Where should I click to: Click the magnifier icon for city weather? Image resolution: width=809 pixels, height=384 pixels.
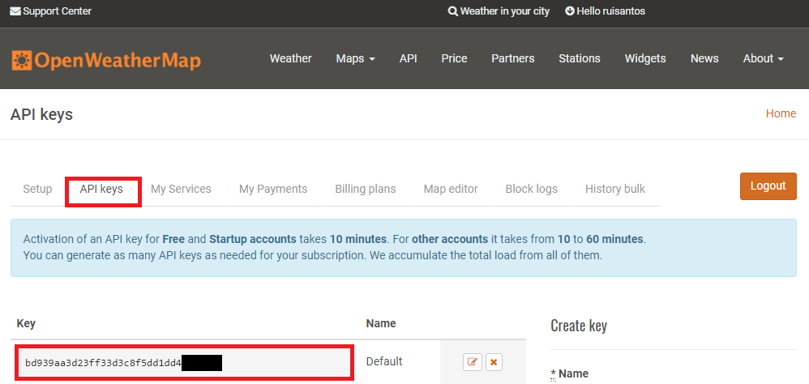453,11
